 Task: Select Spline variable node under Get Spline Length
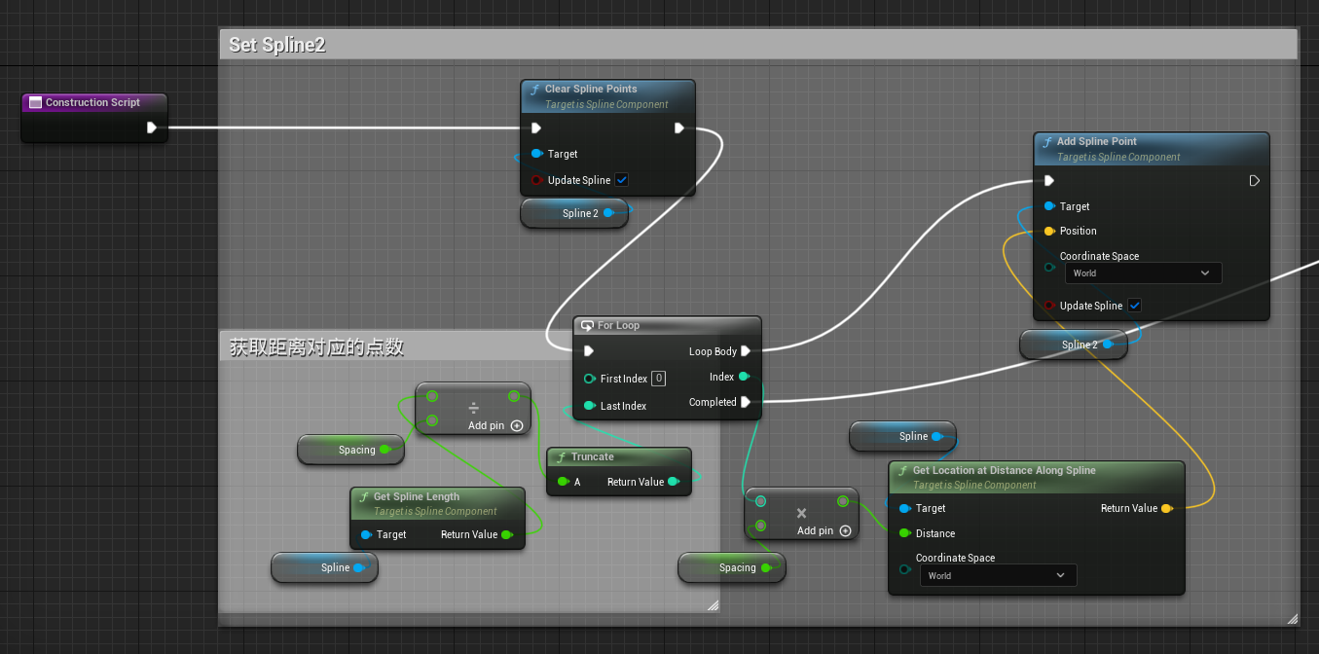point(324,567)
